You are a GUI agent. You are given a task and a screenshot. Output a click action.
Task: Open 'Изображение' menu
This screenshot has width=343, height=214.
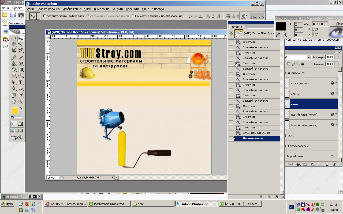pyautogui.click(x=72, y=9)
